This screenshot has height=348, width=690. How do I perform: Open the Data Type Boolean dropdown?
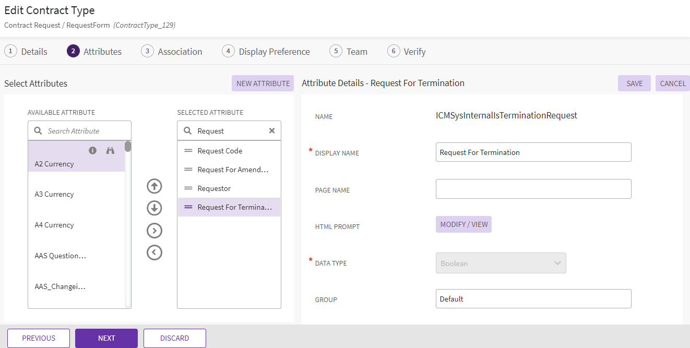(501, 263)
